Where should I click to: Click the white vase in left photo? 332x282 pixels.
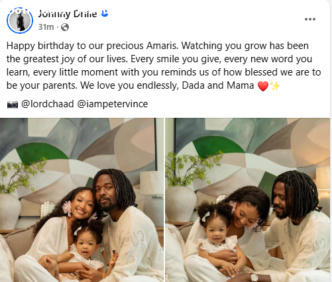[10, 212]
